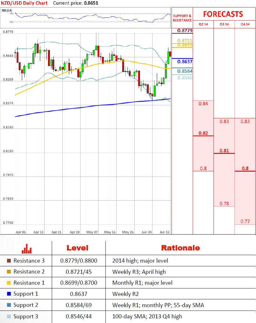Viewport: 256px width, 323px height.
Task: Select the Q2 14 forecast column header
Action: (x=203, y=24)
